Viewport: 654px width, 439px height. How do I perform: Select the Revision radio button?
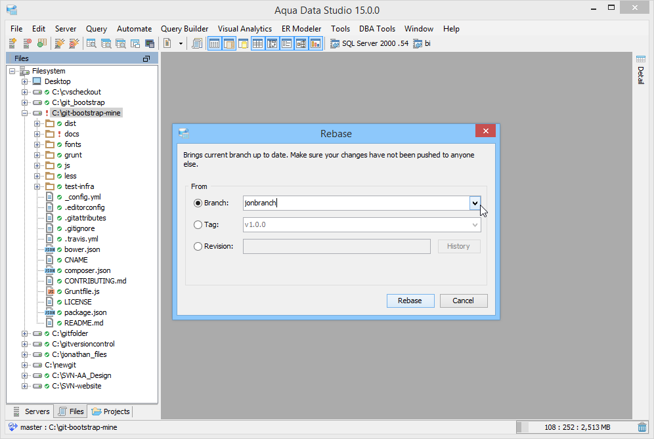[198, 246]
